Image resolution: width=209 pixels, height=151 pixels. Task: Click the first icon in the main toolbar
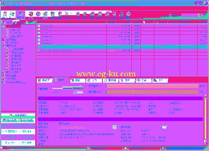pos(5,15)
